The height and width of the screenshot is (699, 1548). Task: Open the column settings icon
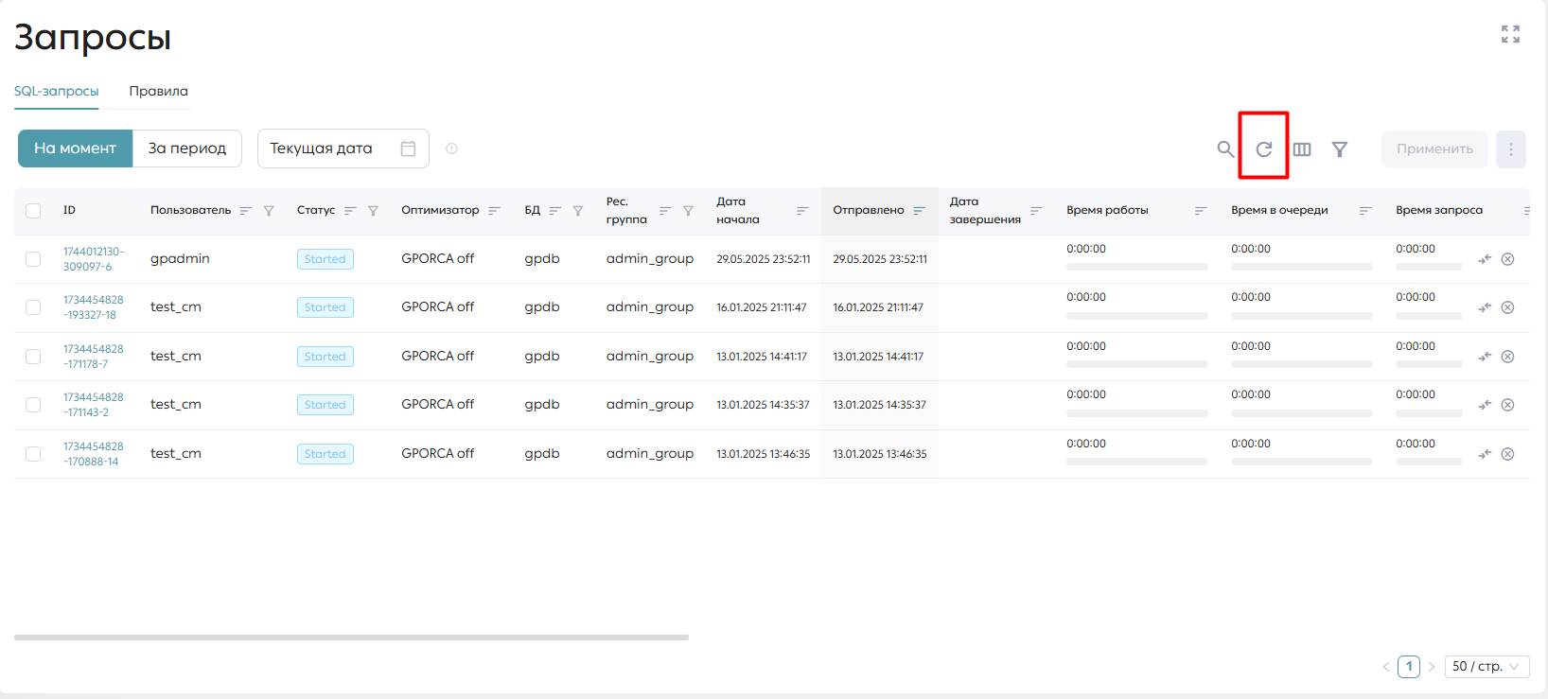(1302, 149)
